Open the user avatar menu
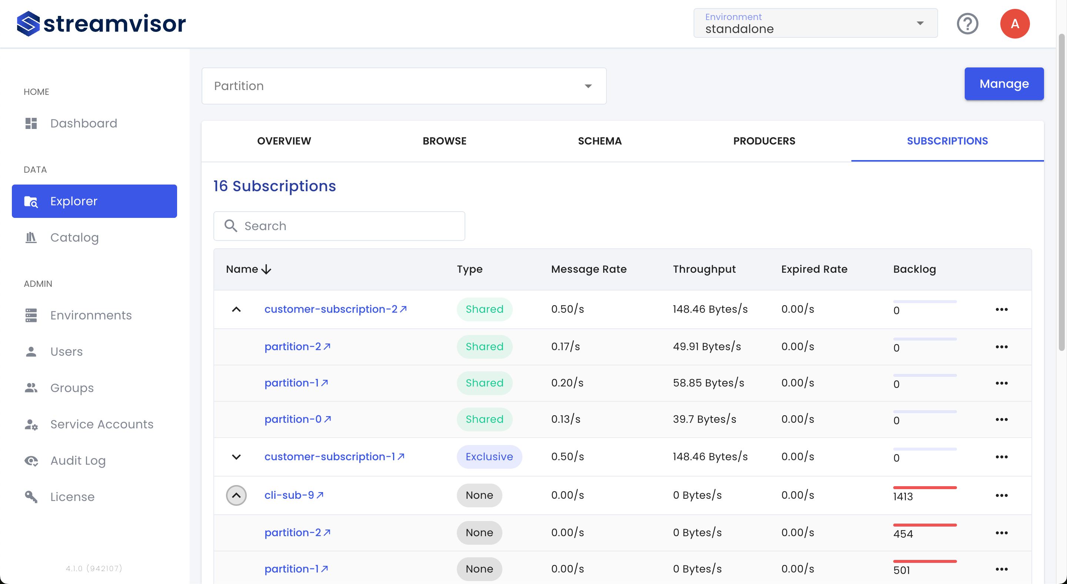The height and width of the screenshot is (584, 1067). [x=1014, y=24]
